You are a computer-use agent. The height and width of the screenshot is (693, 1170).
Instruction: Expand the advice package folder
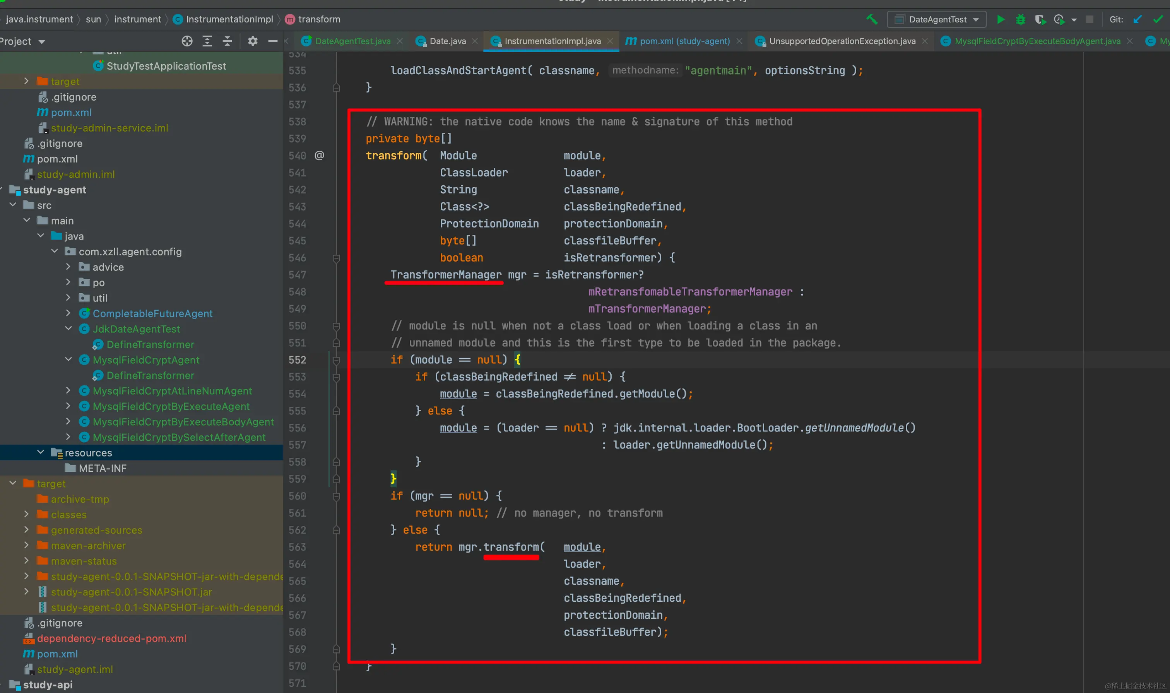point(68,267)
